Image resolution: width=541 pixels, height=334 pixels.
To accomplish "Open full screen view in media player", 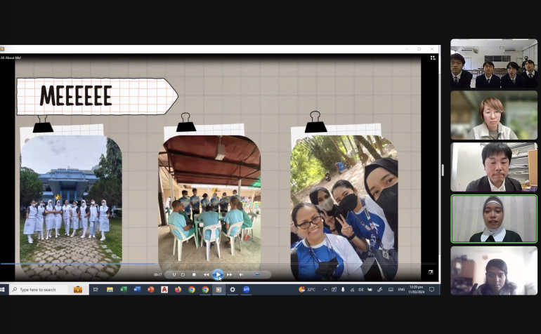I will tap(431, 272).
